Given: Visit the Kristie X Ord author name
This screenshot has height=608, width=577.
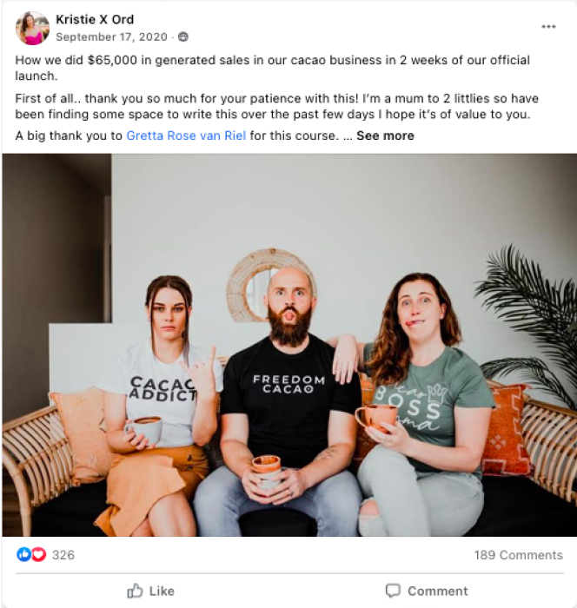Looking at the screenshot, I should [95, 19].
